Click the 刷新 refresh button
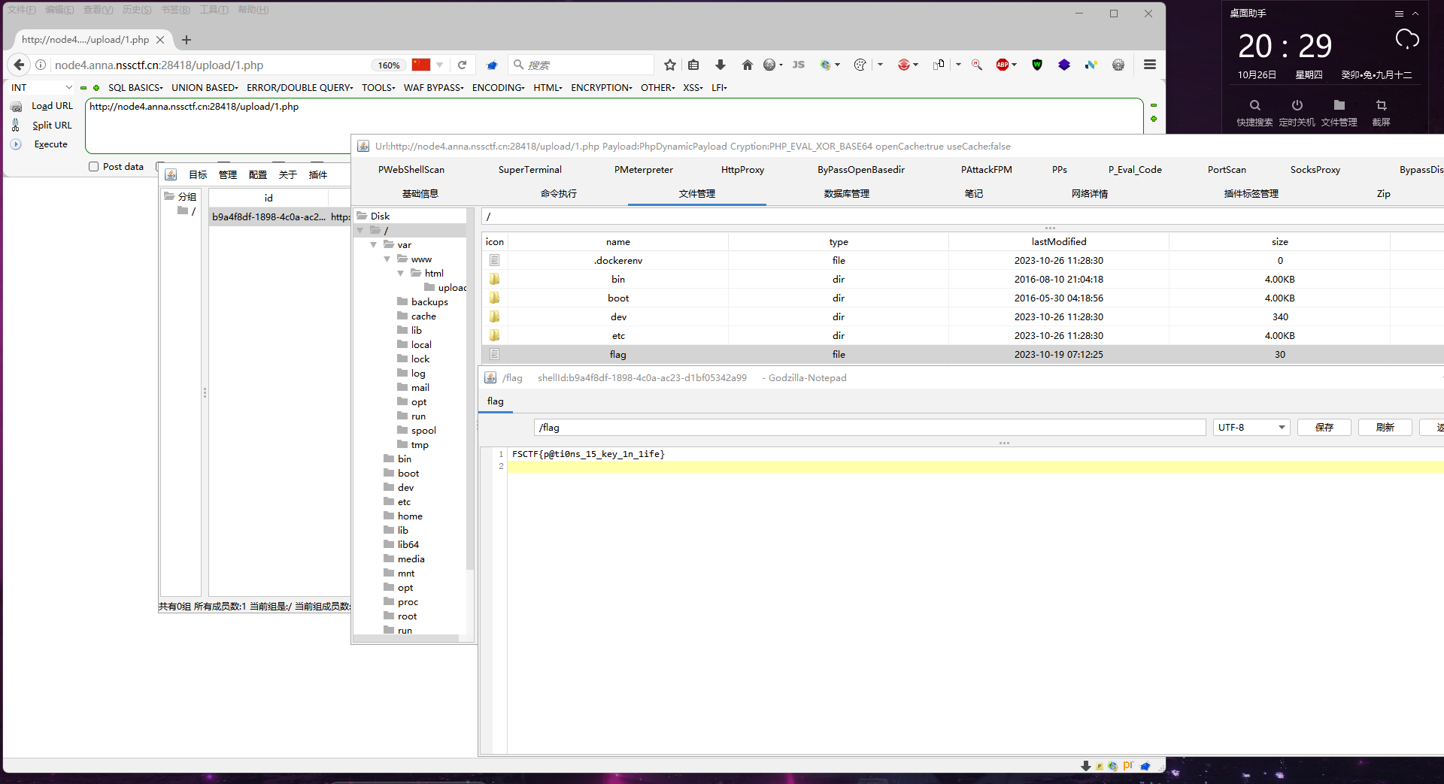 pos(1385,427)
